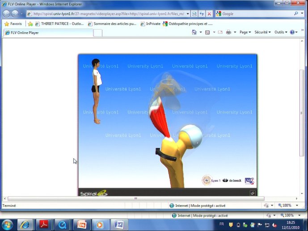Open the Windows Start button
Viewport: 308px width, 231px height.
click(x=7, y=225)
